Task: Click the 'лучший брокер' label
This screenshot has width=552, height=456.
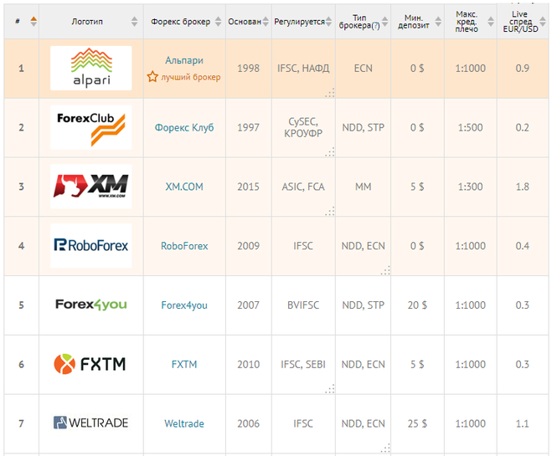Action: pyautogui.click(x=191, y=77)
